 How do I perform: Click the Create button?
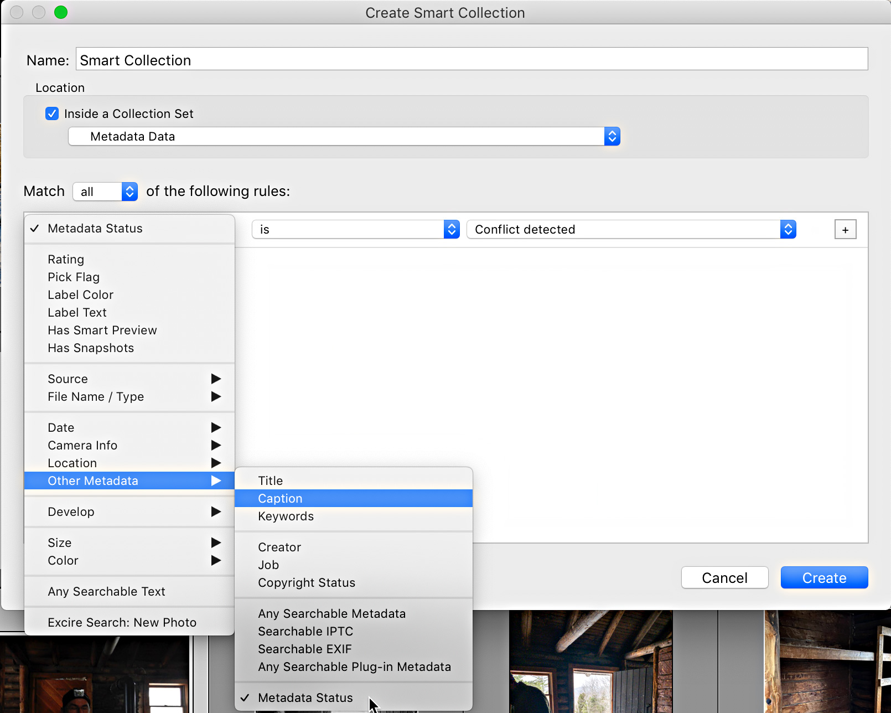(824, 577)
